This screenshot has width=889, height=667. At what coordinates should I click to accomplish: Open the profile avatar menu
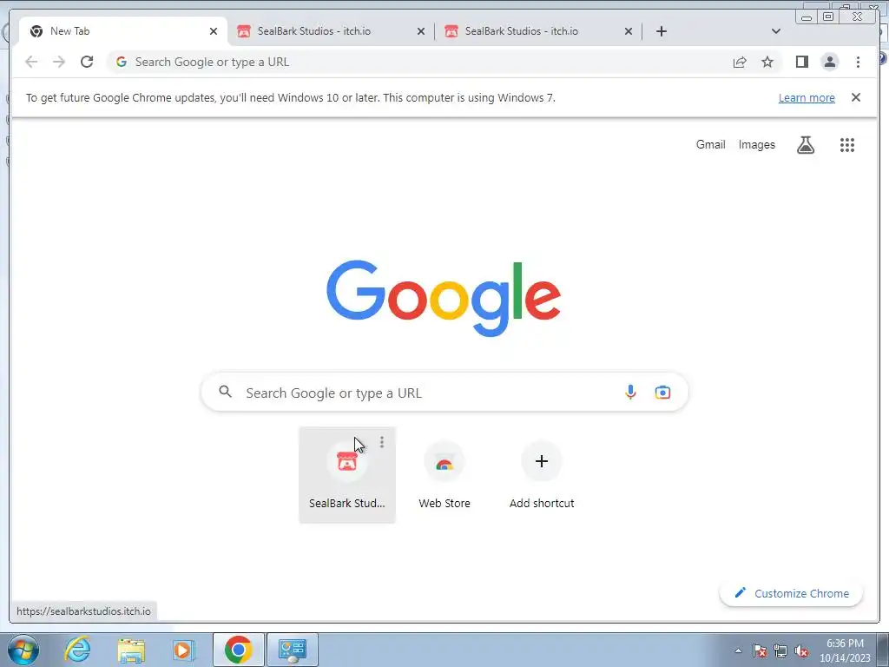pyautogui.click(x=829, y=62)
